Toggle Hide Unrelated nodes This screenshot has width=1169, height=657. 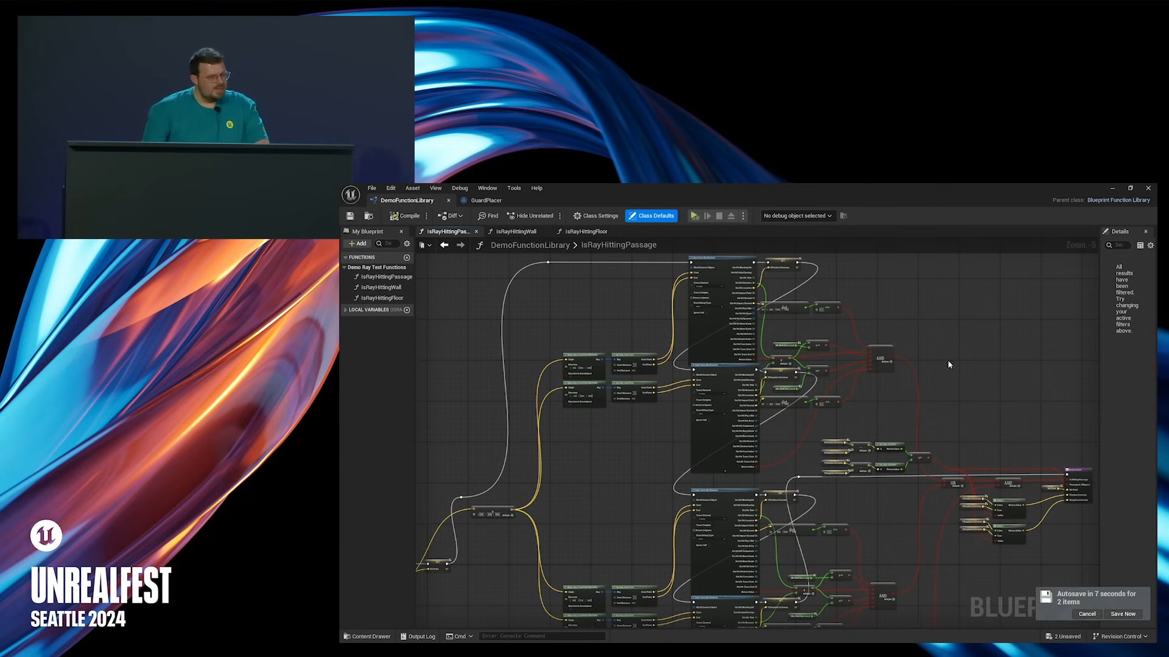click(x=530, y=216)
